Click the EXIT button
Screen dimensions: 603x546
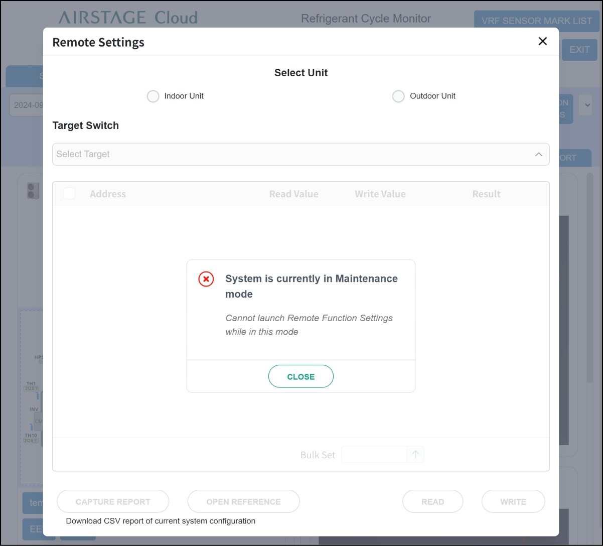point(579,50)
